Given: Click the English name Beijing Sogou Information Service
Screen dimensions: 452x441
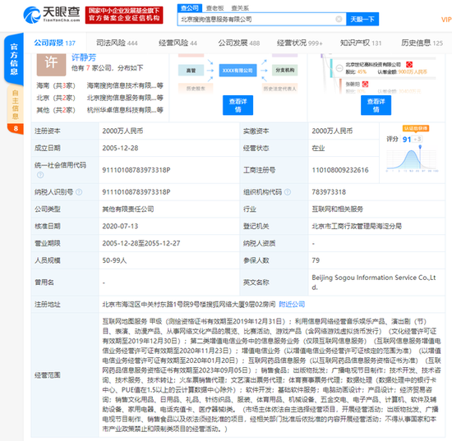Looking at the screenshot, I should [374, 283].
